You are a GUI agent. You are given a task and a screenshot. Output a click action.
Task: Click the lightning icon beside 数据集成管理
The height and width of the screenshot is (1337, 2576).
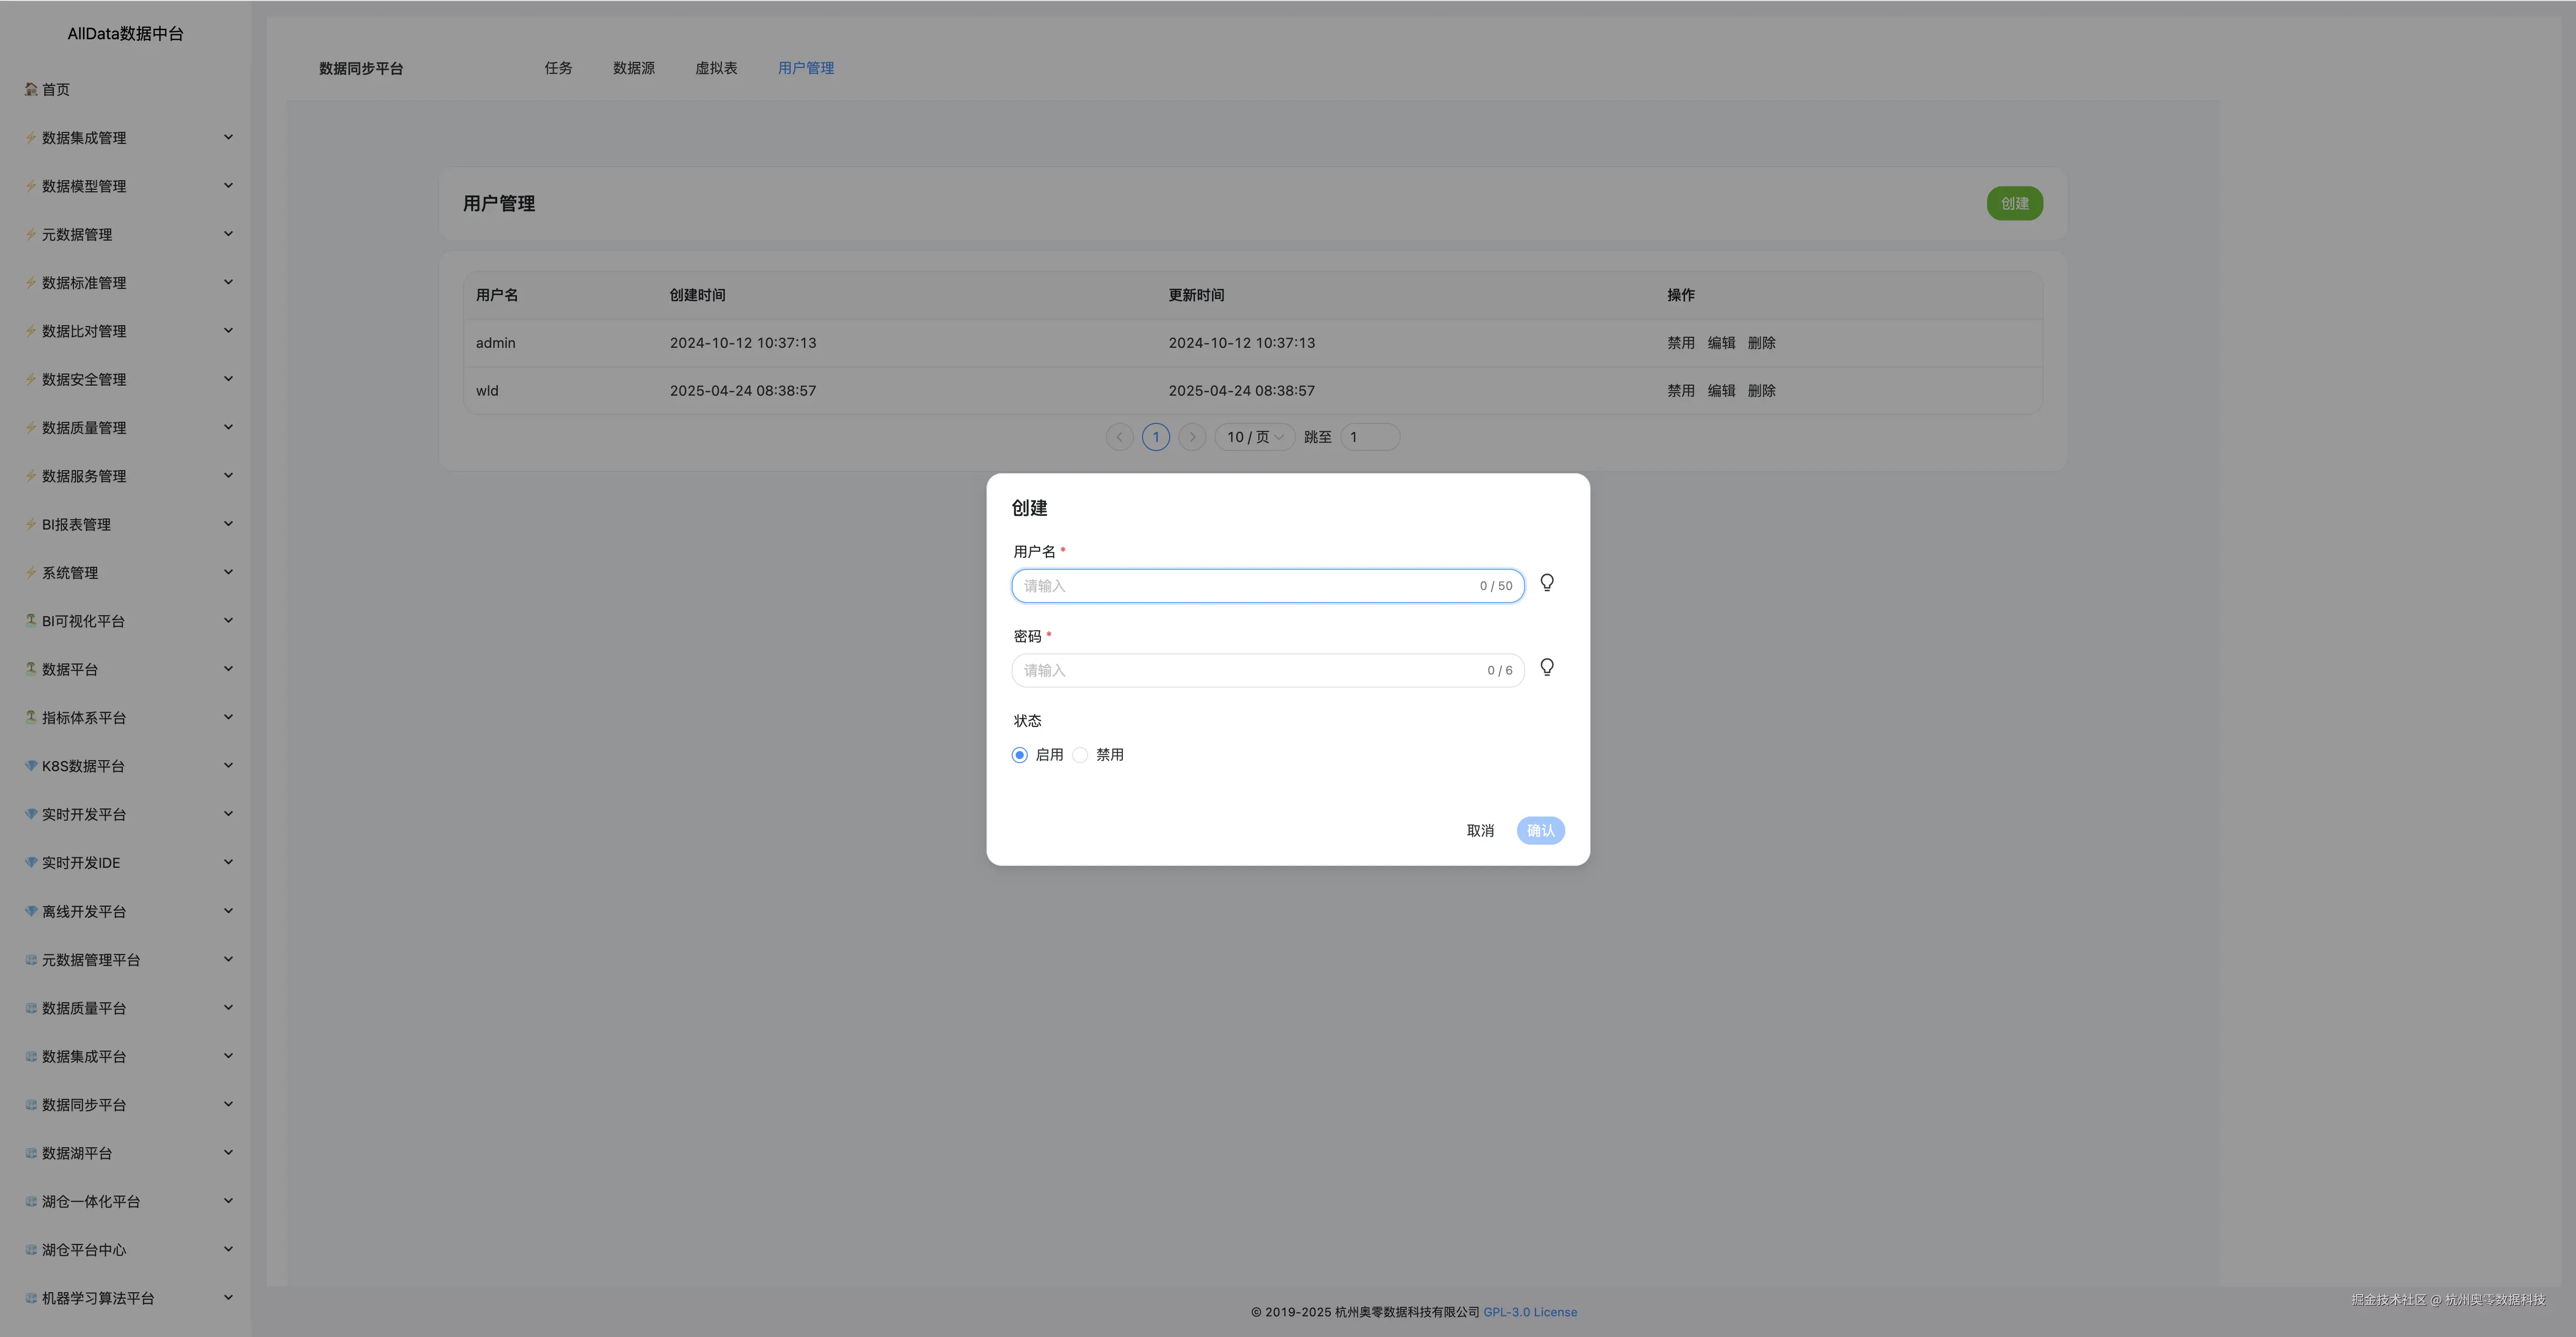(31, 138)
